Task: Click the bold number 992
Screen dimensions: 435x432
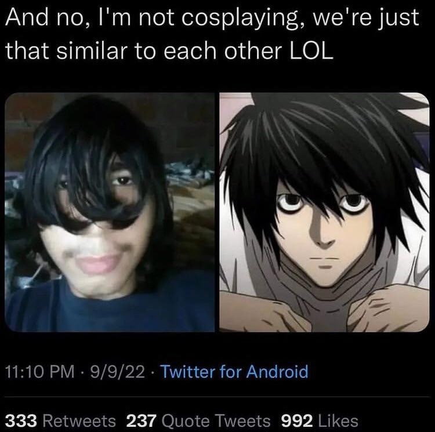Action: pyautogui.click(x=297, y=421)
